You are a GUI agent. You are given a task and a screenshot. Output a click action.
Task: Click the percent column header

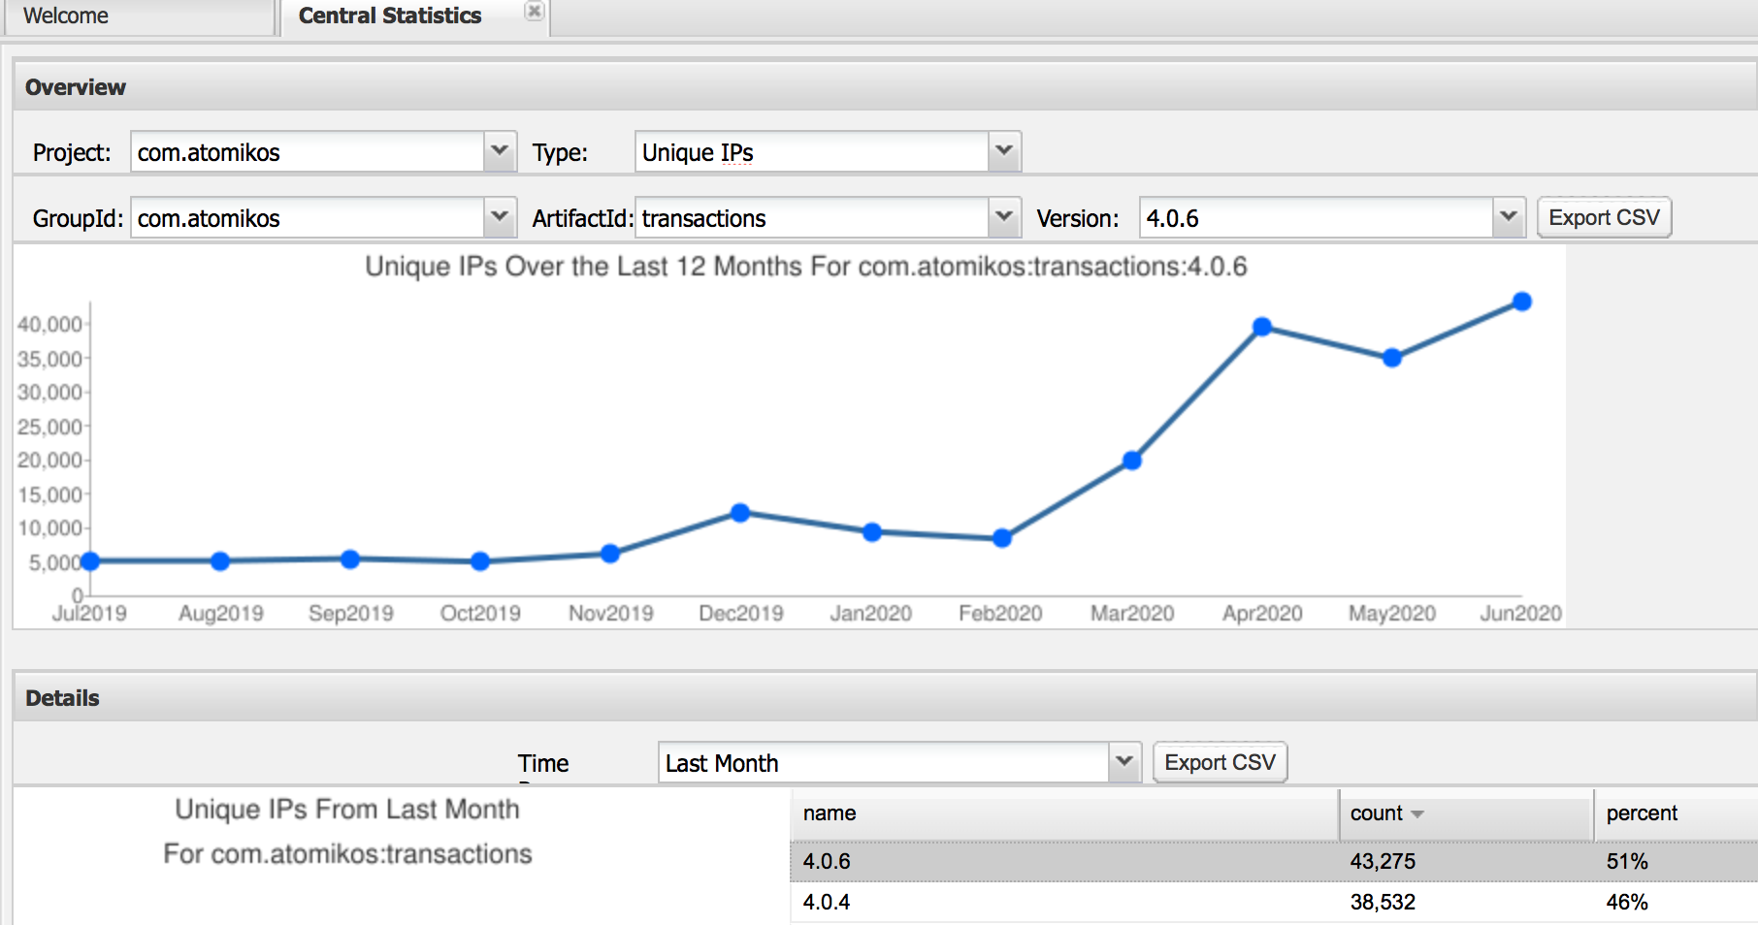coord(1642,813)
